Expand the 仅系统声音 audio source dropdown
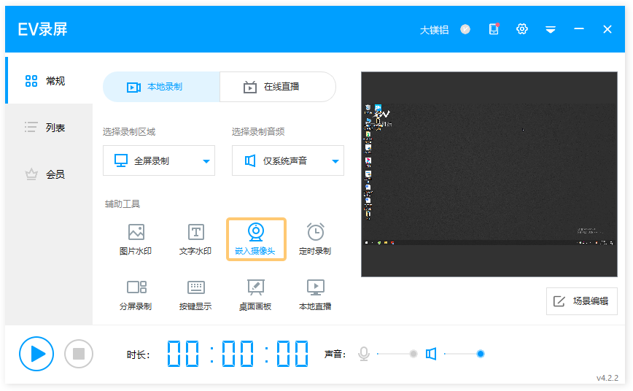Image resolution: width=633 pixels, height=391 pixels. tap(335, 161)
